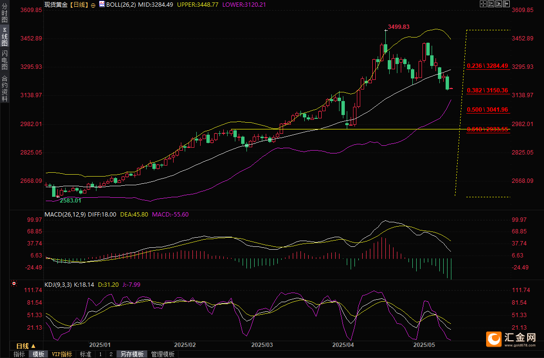Select the 指标 bottom tab
544x358 pixels.
(19, 354)
